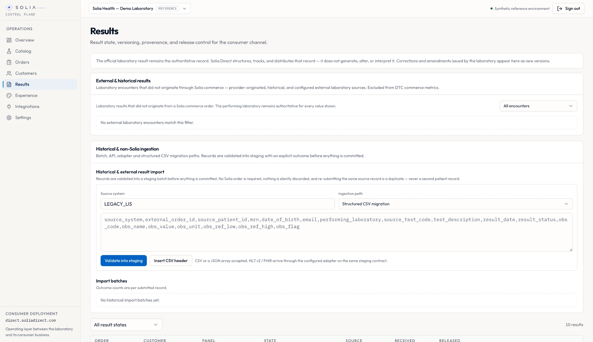
Task: Click the Results document icon
Action: click(x=9, y=84)
